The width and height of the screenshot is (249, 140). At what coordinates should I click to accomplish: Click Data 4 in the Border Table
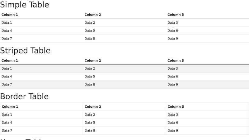[x=7, y=123]
